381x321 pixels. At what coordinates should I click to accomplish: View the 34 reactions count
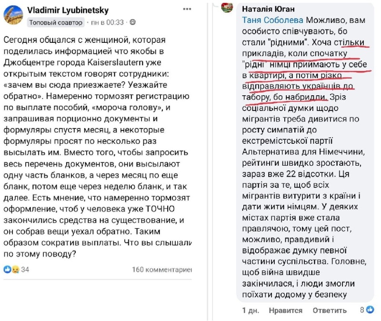[x=25, y=270]
